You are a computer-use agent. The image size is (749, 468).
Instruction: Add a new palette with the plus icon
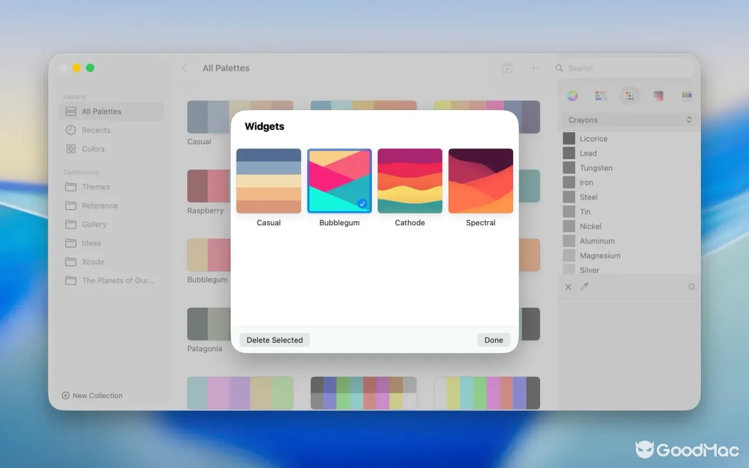tap(533, 68)
